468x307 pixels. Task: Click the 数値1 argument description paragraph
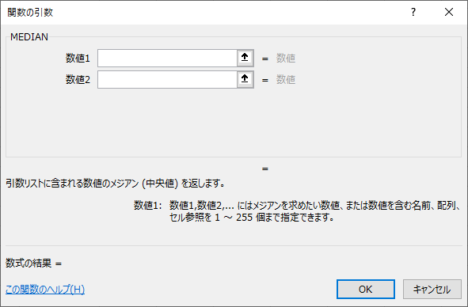315,211
